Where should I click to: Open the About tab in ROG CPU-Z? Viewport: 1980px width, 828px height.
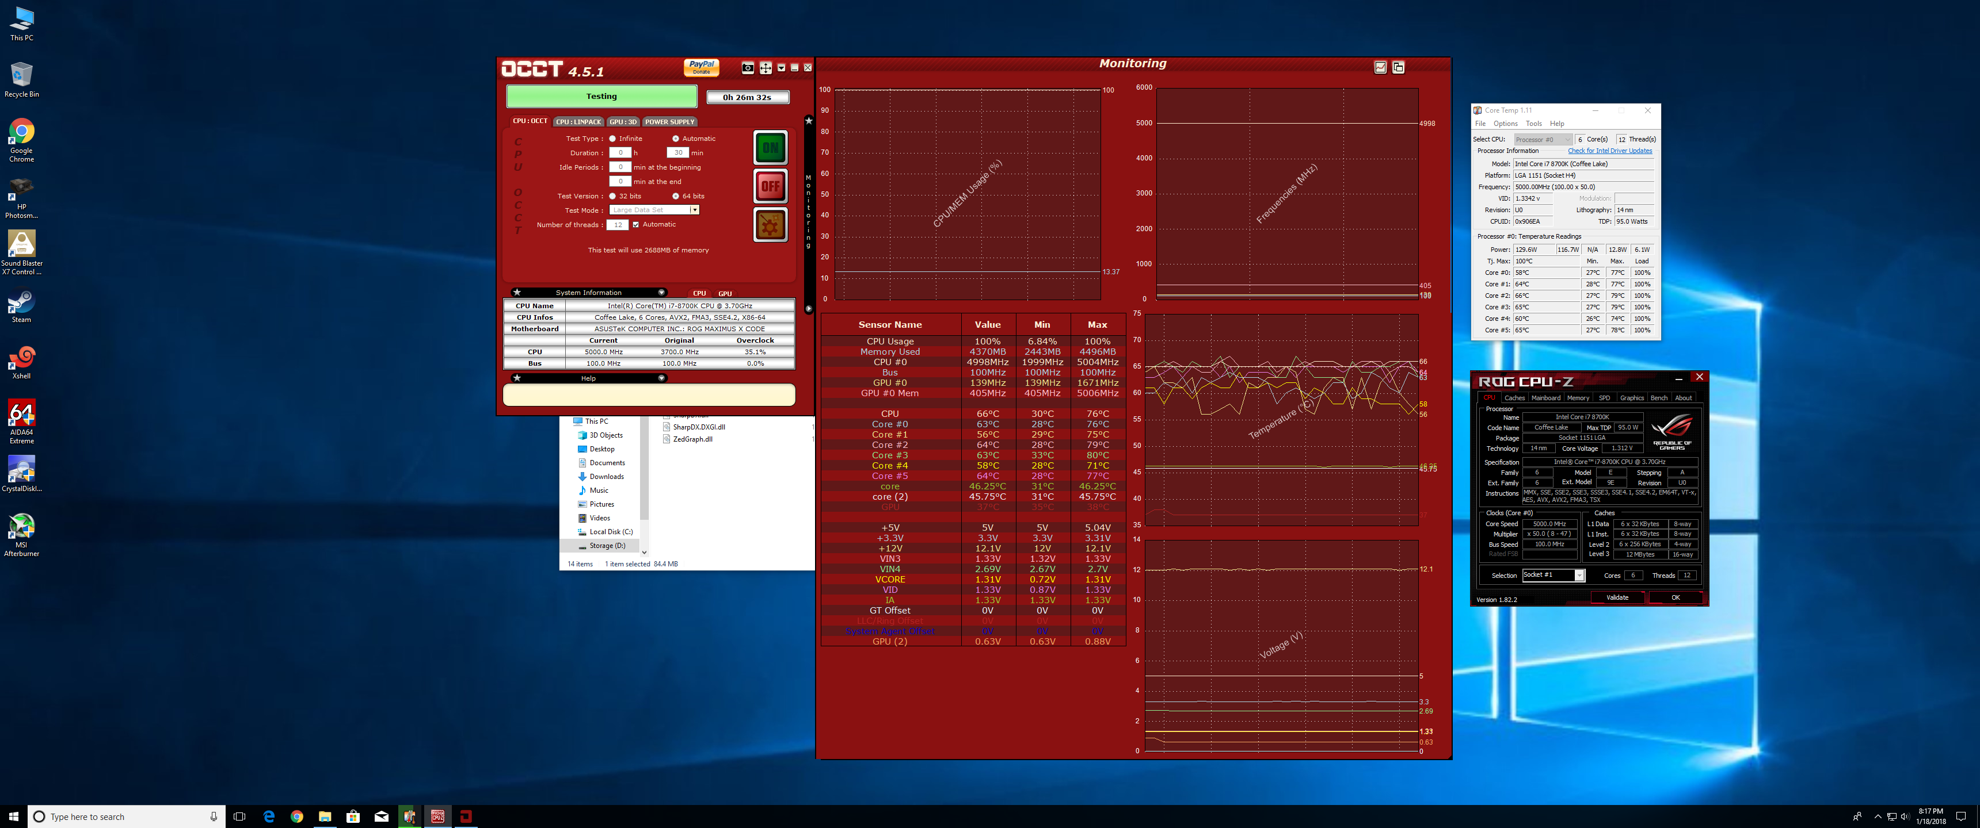click(1684, 398)
